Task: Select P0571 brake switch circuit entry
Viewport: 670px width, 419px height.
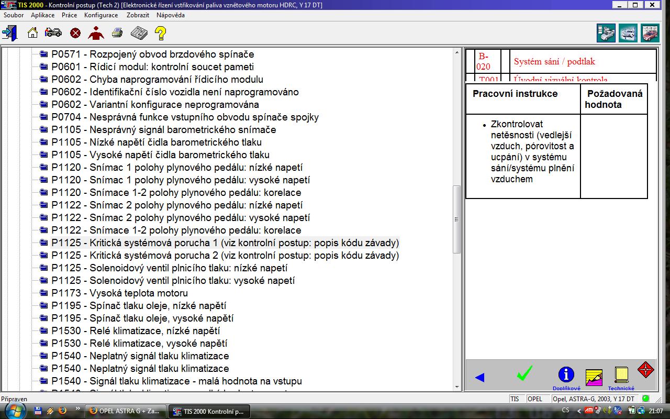Action: (152, 54)
